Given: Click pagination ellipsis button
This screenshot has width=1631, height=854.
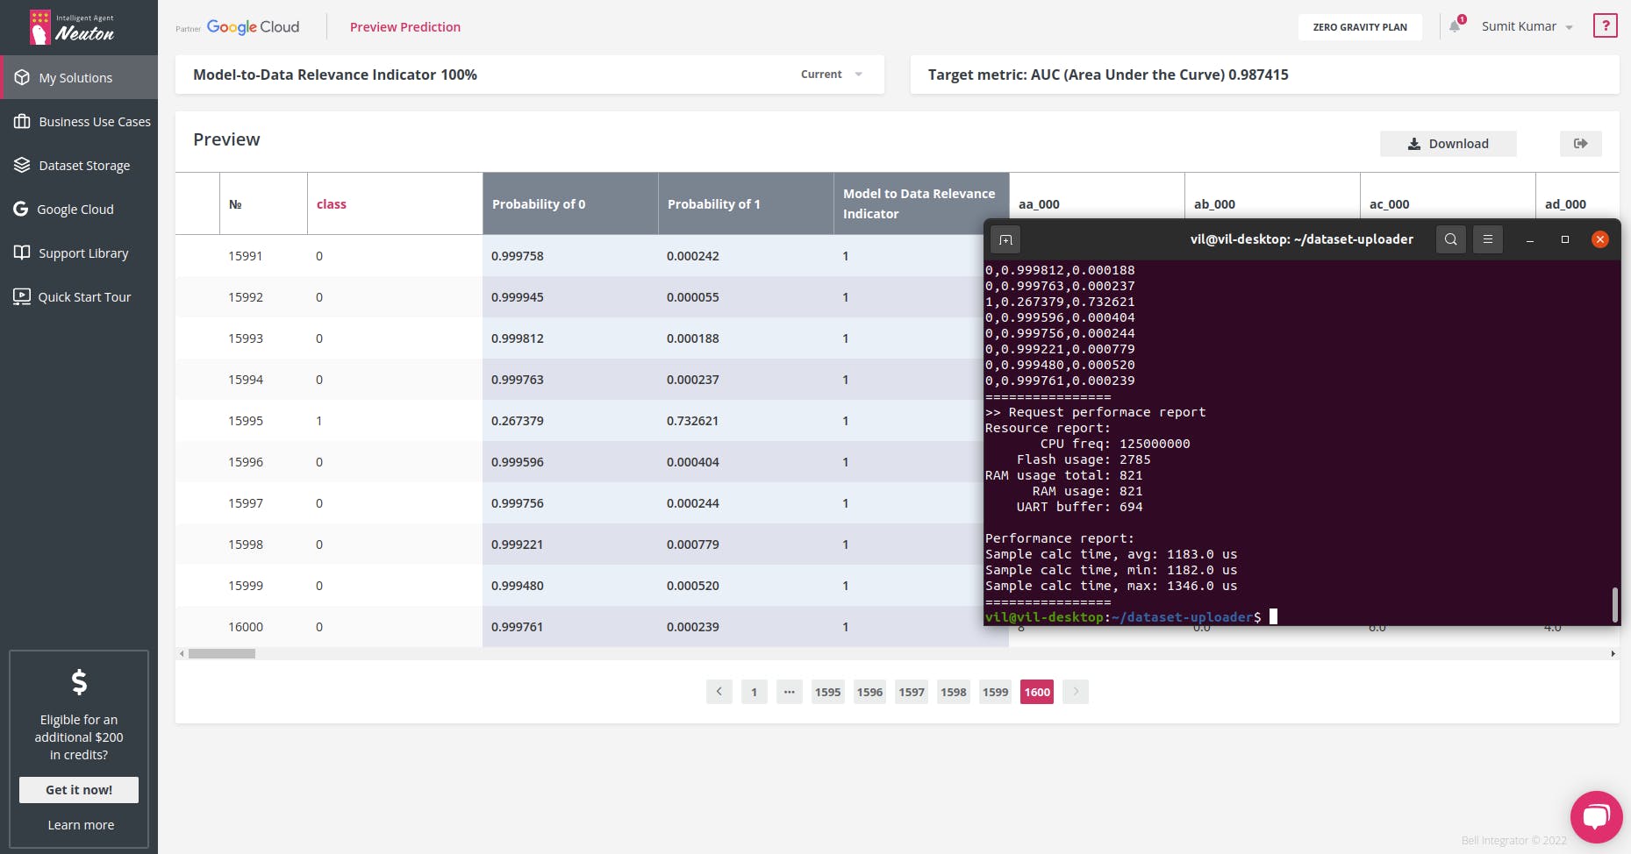Looking at the screenshot, I should [790, 692].
